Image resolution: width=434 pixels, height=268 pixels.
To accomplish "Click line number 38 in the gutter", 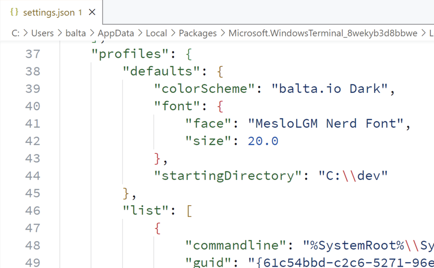I will tap(33, 71).
